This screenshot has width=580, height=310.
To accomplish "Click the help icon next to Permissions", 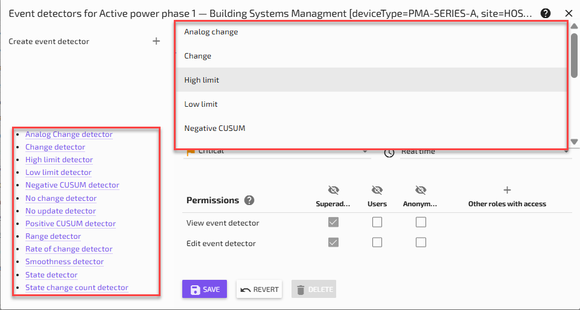I will coord(249,200).
